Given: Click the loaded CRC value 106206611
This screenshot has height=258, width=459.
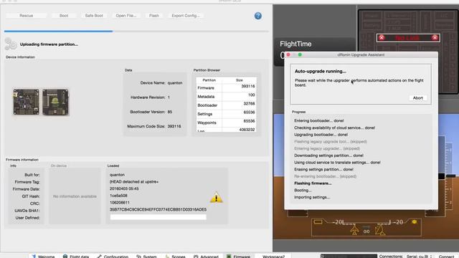Looking at the screenshot, I should click(120, 202).
